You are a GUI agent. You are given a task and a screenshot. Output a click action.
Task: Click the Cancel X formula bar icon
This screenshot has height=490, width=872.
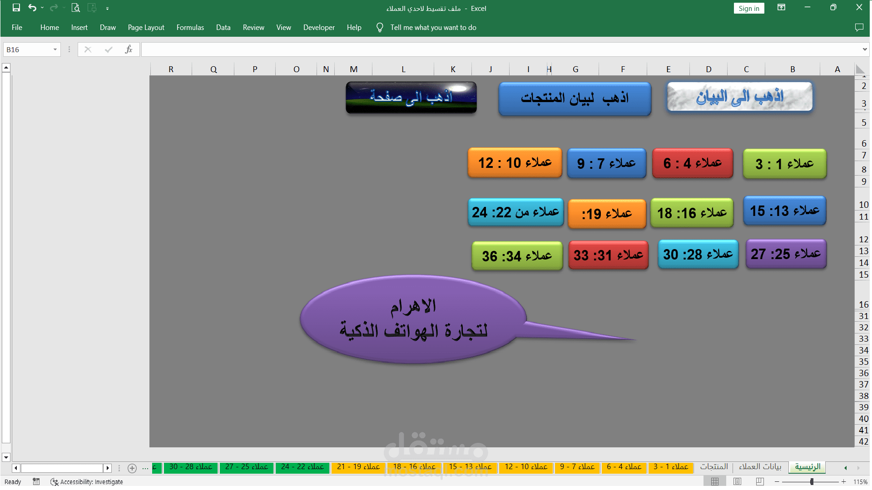pos(88,49)
